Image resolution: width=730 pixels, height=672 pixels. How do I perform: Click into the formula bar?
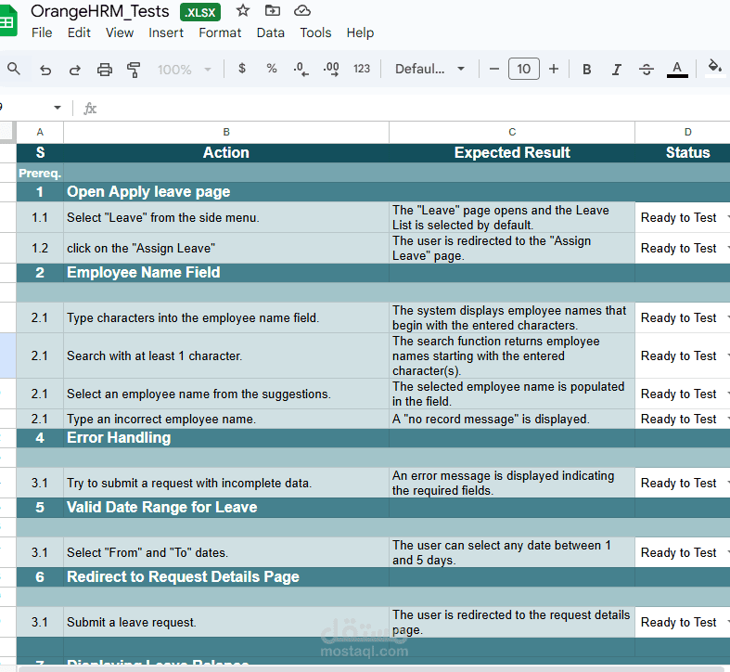click(415, 108)
